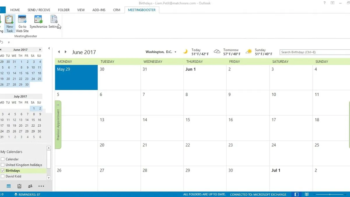Open Go to Web Site in ribbon
This screenshot has width=350, height=197.
coord(22,24)
